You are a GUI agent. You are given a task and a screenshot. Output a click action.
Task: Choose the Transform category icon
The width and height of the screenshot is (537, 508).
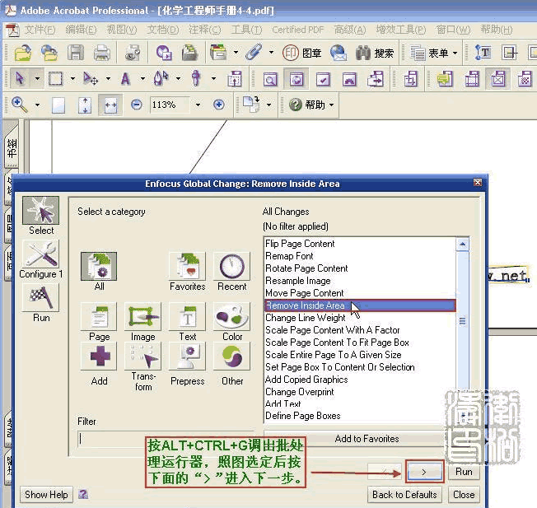142,357
